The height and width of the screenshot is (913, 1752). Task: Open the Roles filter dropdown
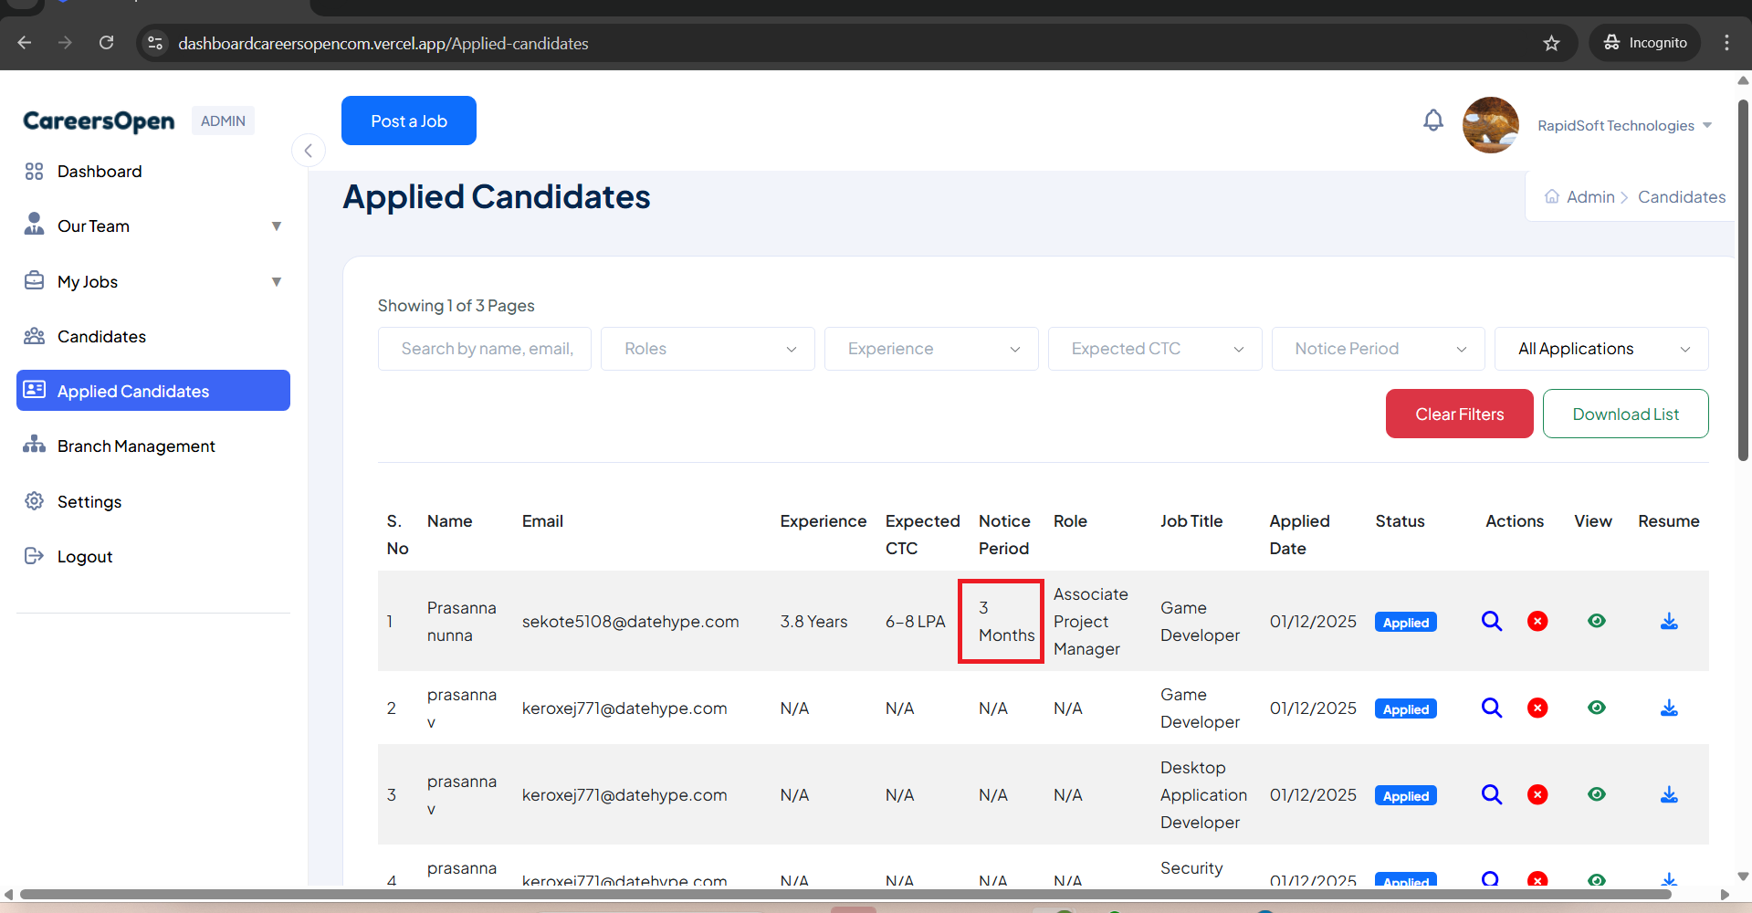click(708, 349)
